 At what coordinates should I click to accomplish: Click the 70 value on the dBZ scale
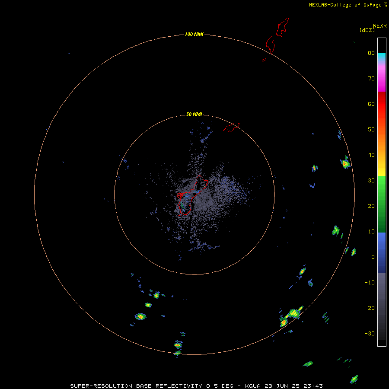click(x=371, y=78)
